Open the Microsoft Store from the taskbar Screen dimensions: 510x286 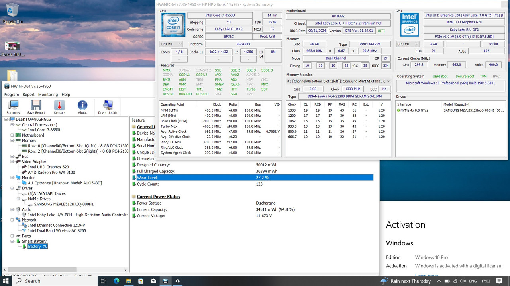pos(140,281)
